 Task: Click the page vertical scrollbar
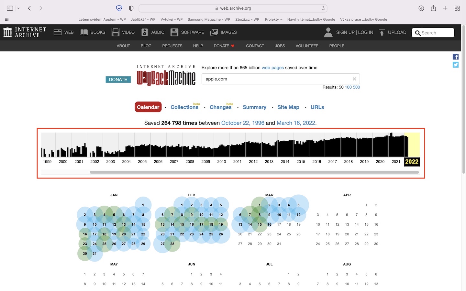tap(463, 100)
